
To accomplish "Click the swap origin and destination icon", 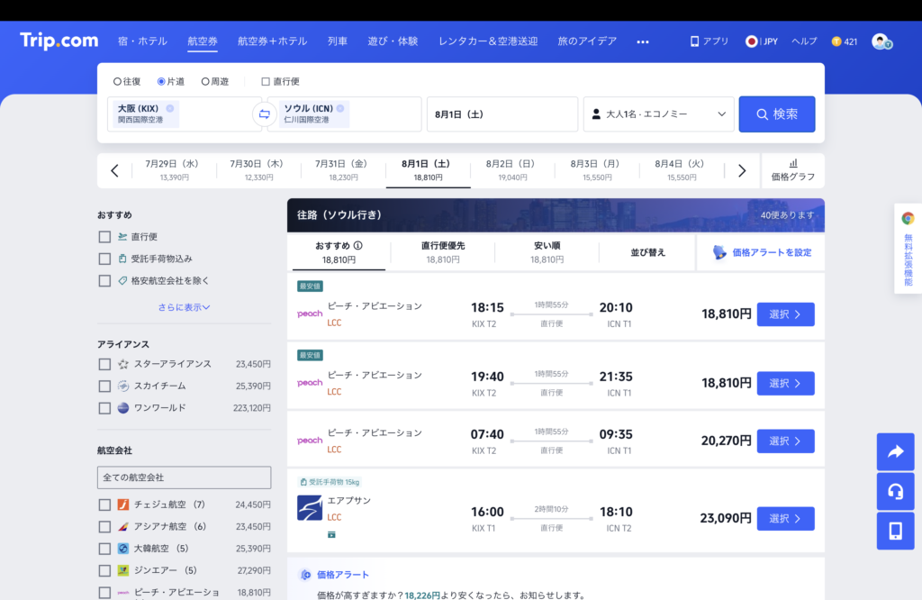I will click(x=264, y=114).
